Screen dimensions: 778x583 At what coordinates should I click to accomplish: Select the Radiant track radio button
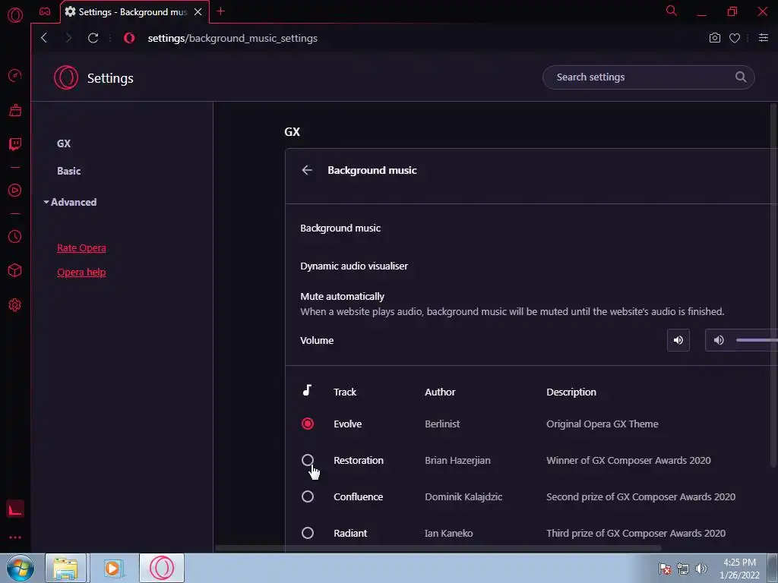(308, 533)
